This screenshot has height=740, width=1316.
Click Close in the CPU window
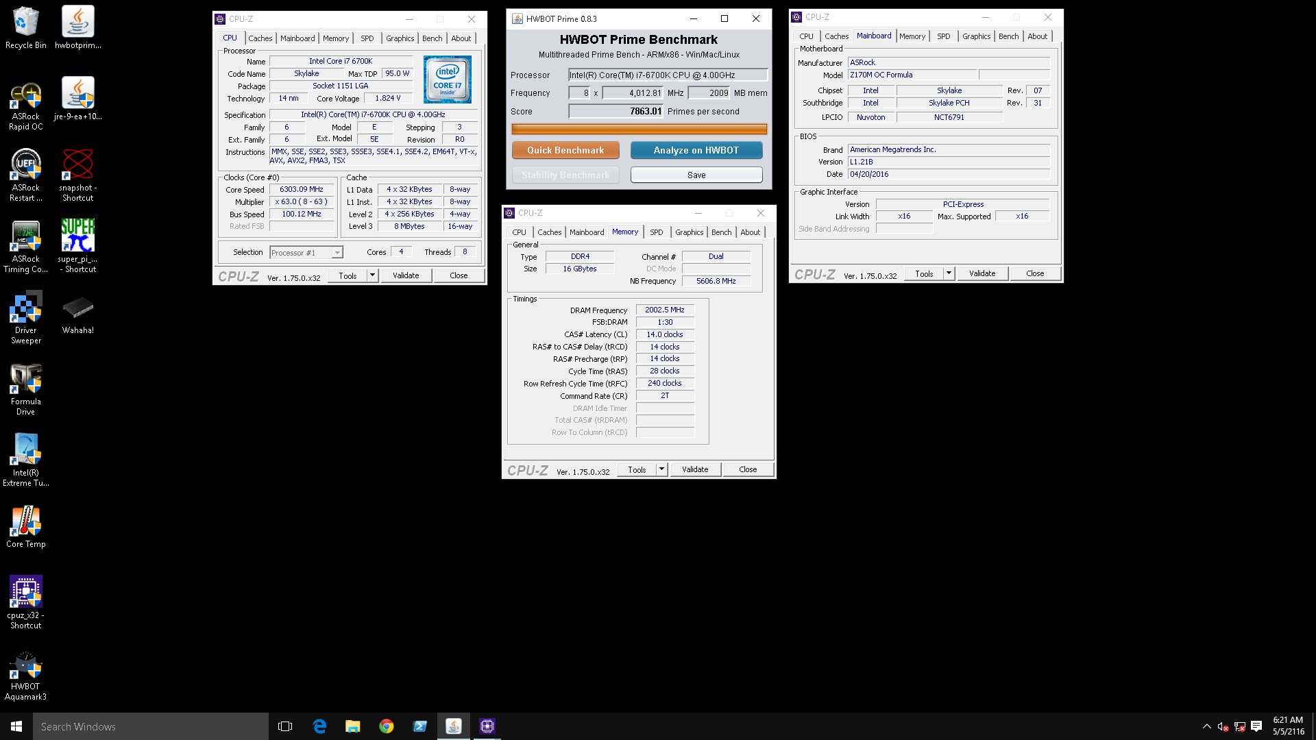click(x=459, y=275)
